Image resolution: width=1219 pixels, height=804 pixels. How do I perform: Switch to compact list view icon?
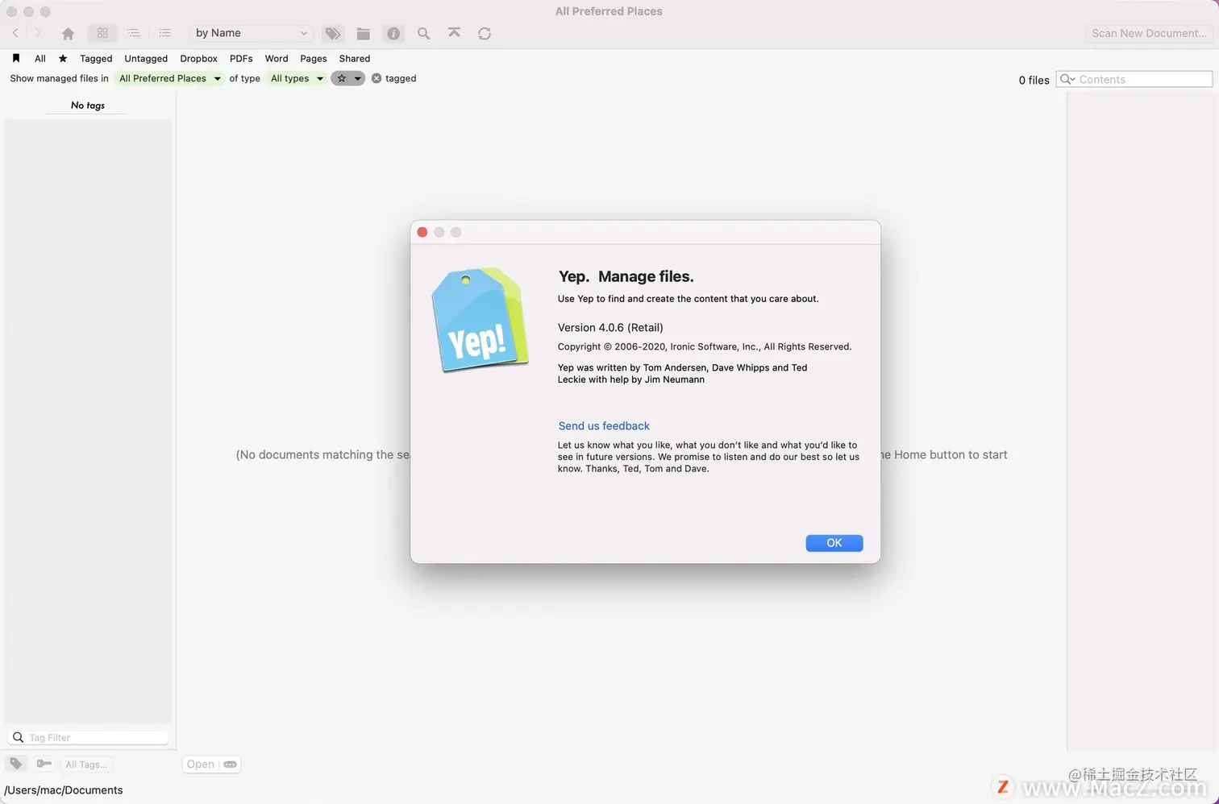(164, 33)
